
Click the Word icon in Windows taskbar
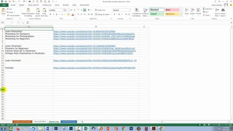48,128
